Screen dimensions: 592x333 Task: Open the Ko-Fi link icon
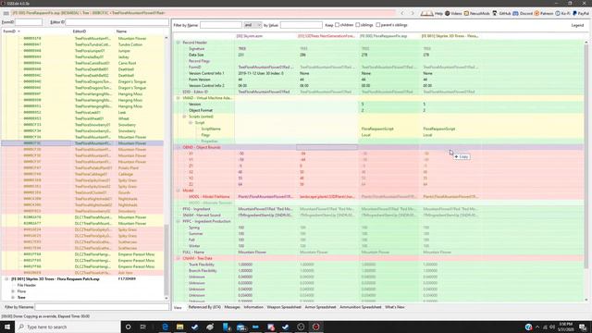[558, 13]
